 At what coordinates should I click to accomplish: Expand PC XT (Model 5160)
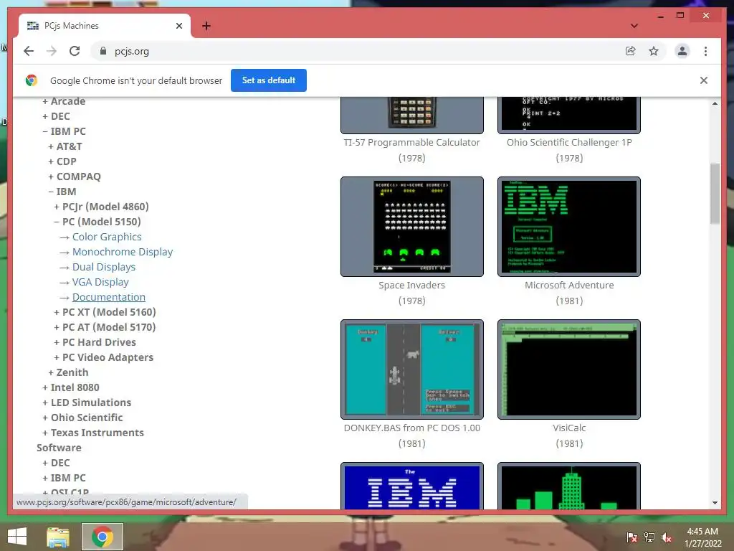pos(105,312)
